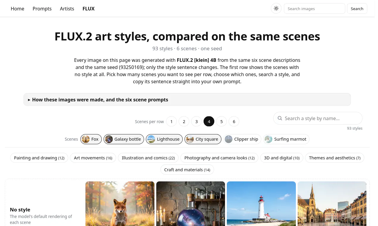
Task: Set scenes per row to 1
Action: [x=171, y=121]
